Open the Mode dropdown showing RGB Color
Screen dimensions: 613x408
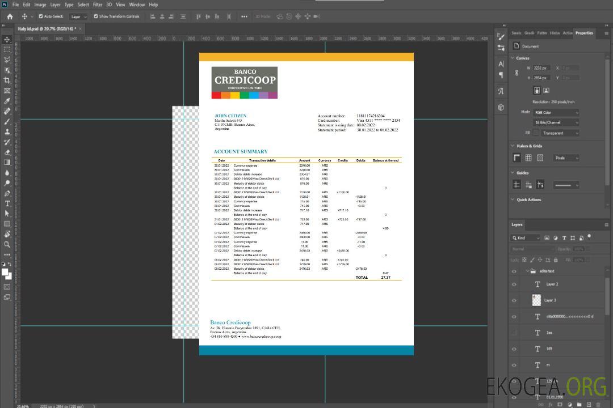tap(556, 113)
